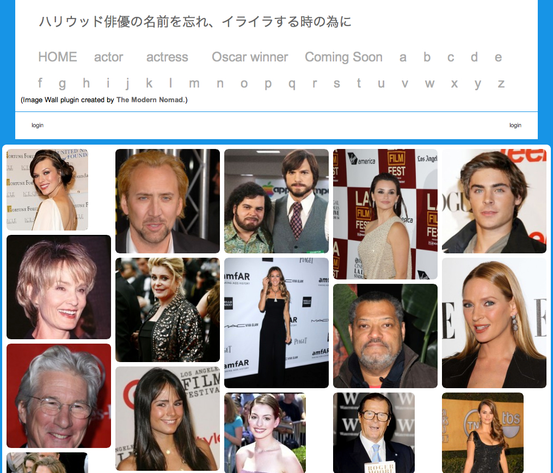Go to the actor category
Image resolution: width=553 pixels, height=473 pixels.
click(x=108, y=57)
